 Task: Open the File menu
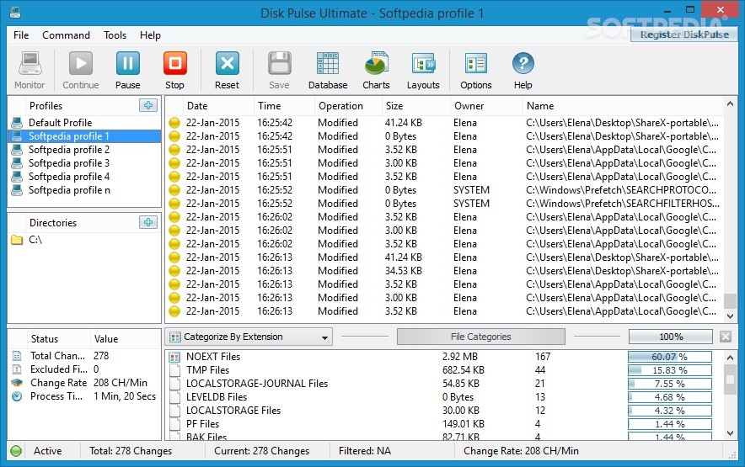click(21, 35)
